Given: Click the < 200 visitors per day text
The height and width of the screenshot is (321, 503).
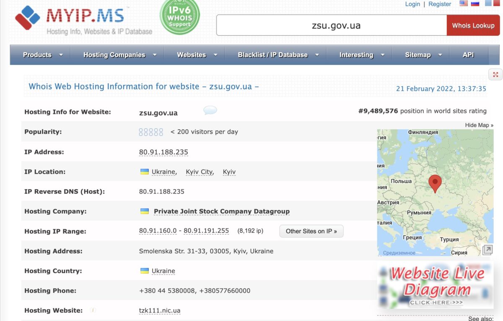Looking at the screenshot, I should (x=204, y=132).
